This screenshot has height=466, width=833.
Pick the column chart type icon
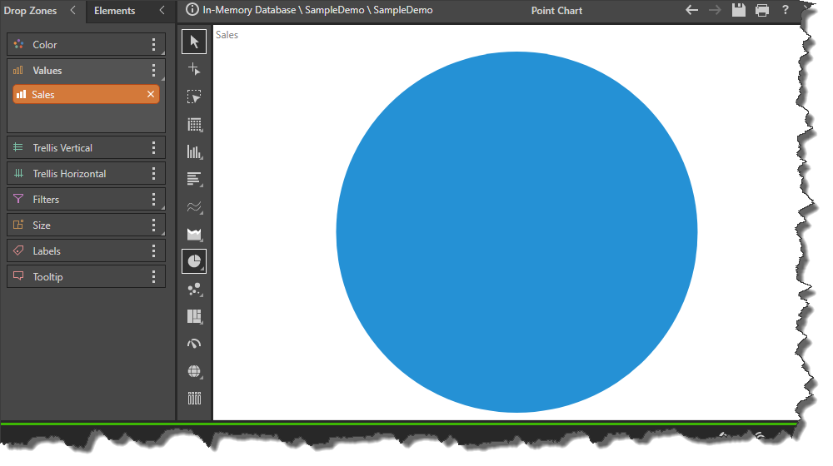tap(194, 151)
